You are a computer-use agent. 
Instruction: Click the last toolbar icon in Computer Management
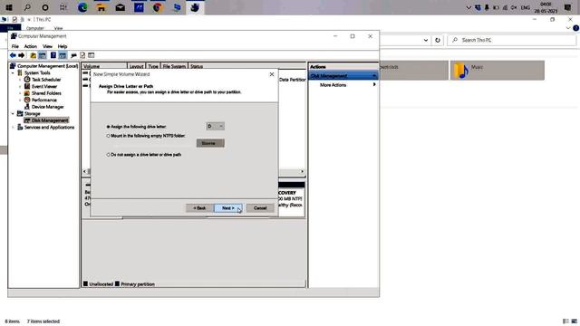point(92,55)
